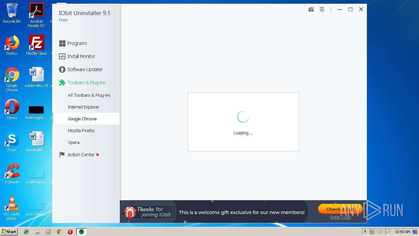
Task: Click the Enter Code link
Action: [340, 217]
